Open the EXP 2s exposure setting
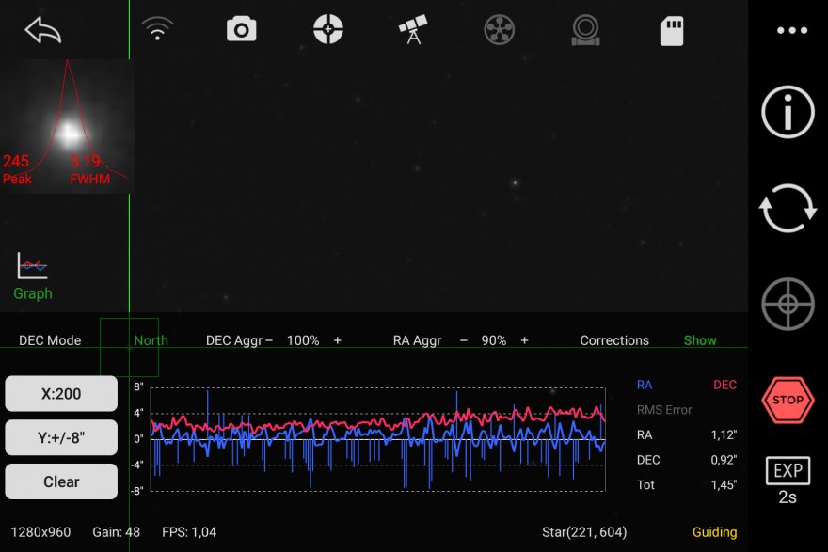828x552 pixels. pos(788,481)
